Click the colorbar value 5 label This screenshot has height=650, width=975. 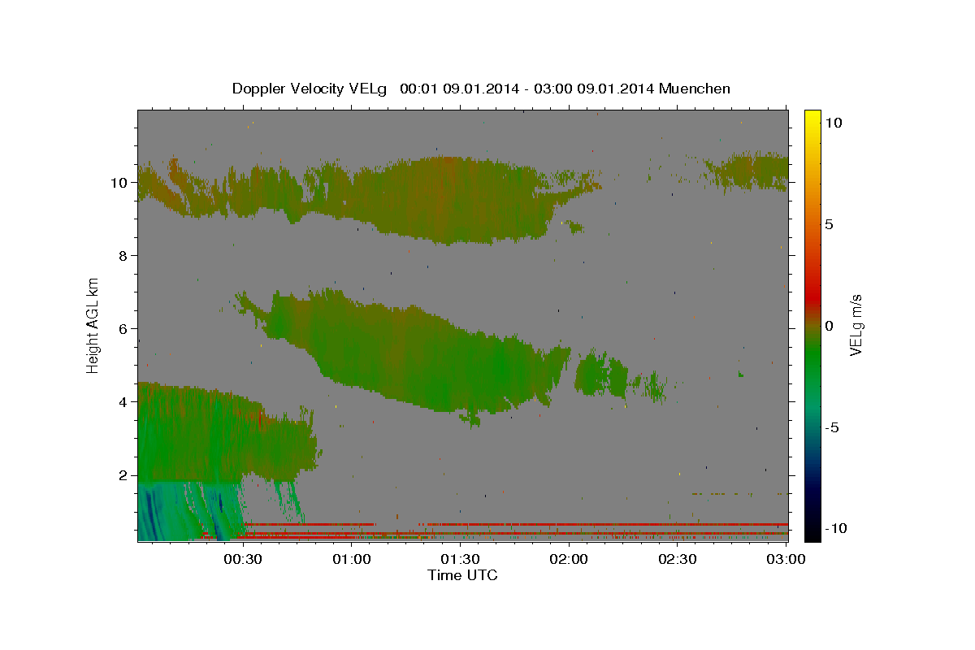(829, 224)
